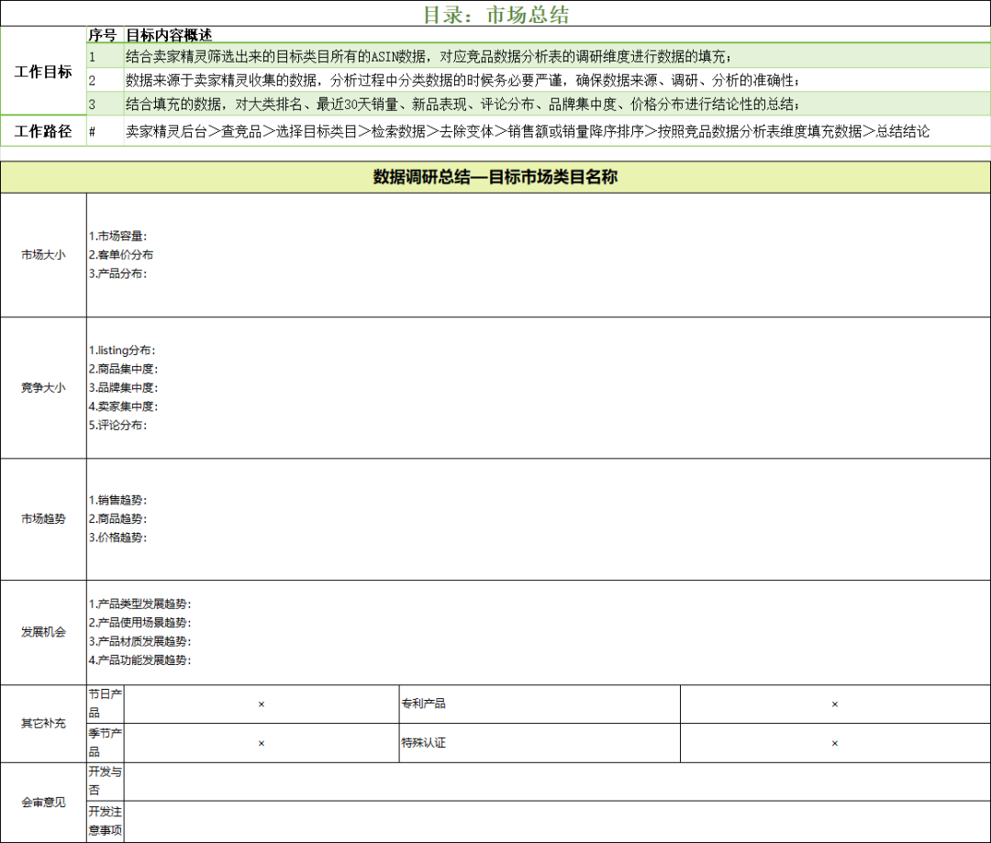Click the '4.产品功能发展趋势:' line
This screenshot has height=843, width=991.
pyautogui.click(x=139, y=660)
